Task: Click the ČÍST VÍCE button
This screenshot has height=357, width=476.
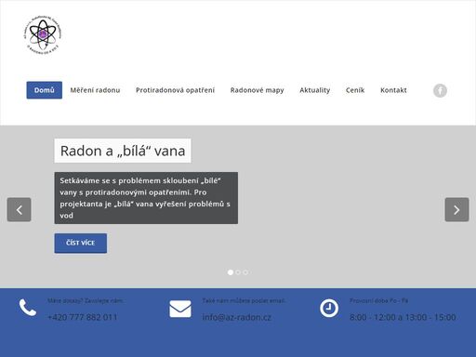Action: click(81, 243)
